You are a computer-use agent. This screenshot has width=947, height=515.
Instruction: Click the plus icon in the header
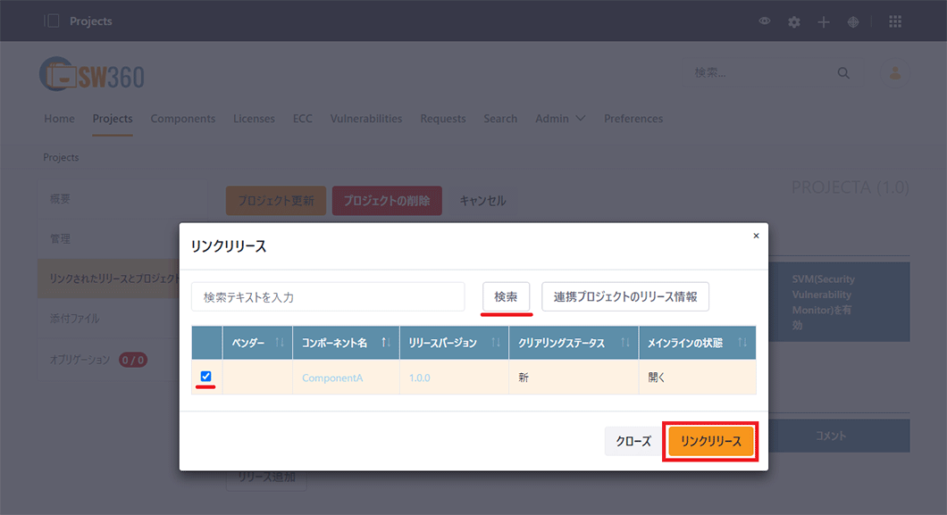pos(823,21)
